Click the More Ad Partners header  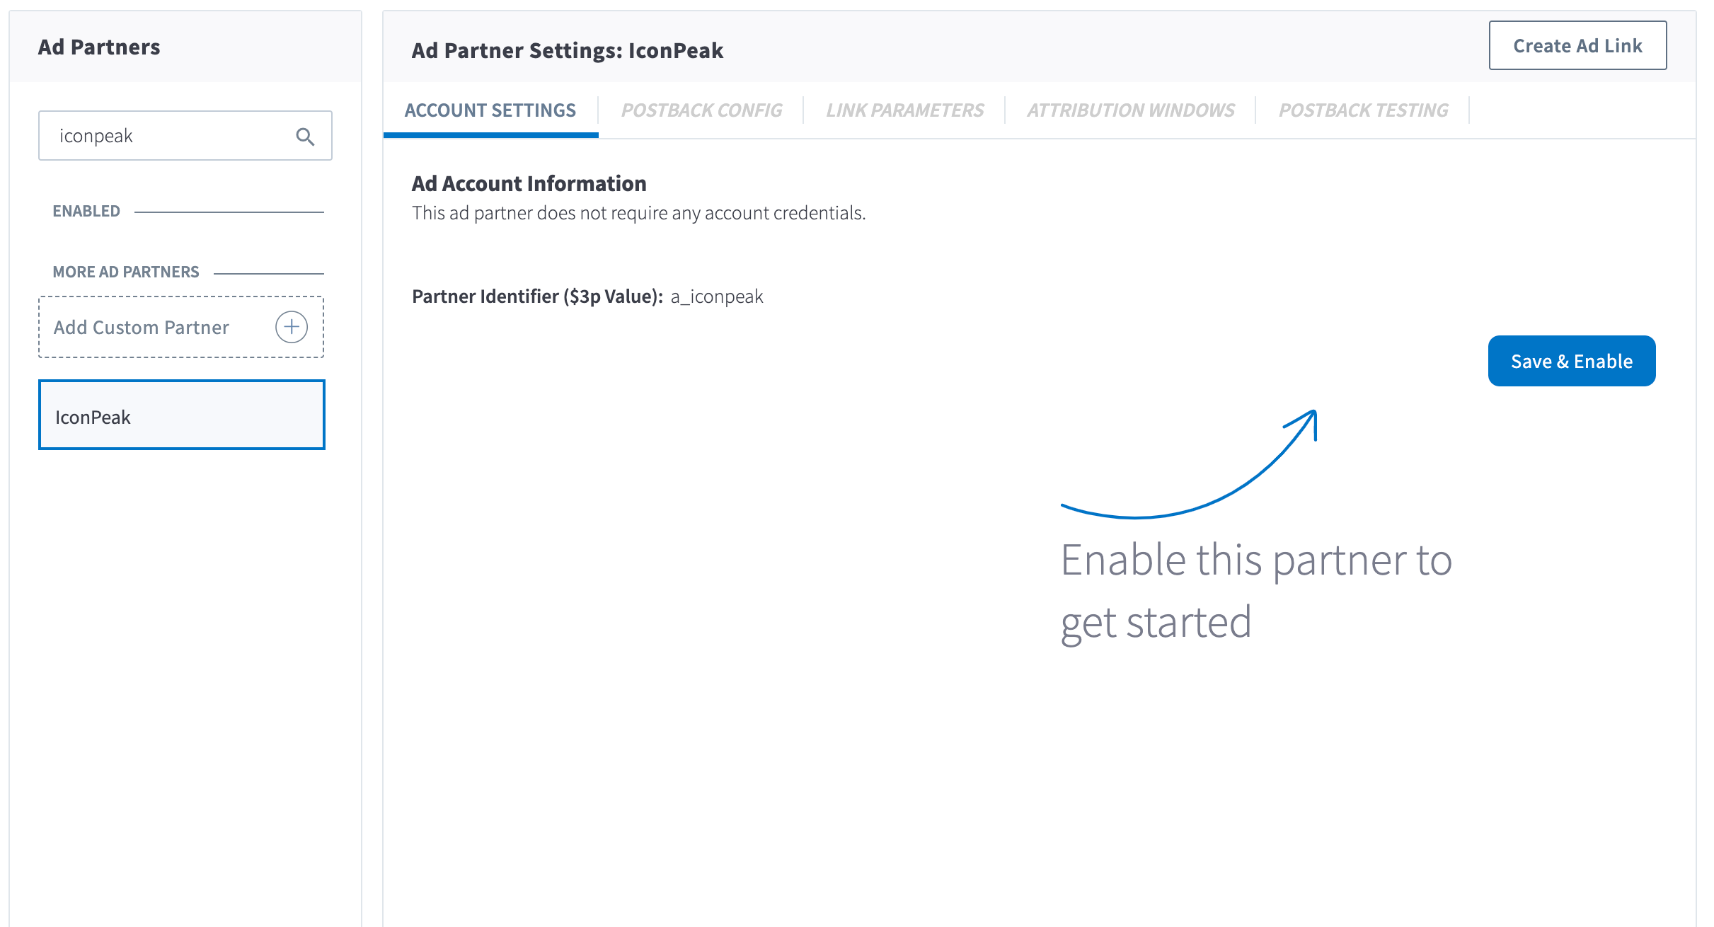click(x=126, y=272)
